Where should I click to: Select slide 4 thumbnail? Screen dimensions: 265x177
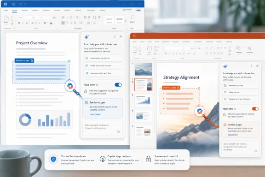(144, 116)
